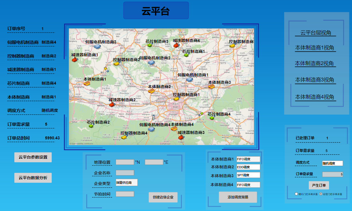
Task: Click the 伺服电机制造商1 blue icon
Action: (189, 79)
